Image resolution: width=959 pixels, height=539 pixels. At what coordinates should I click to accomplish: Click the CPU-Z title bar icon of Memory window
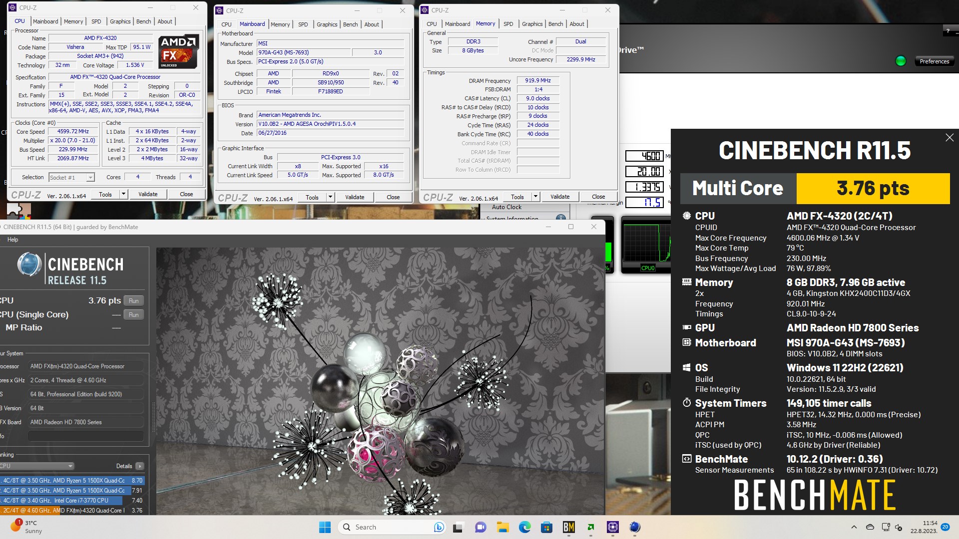pos(425,10)
